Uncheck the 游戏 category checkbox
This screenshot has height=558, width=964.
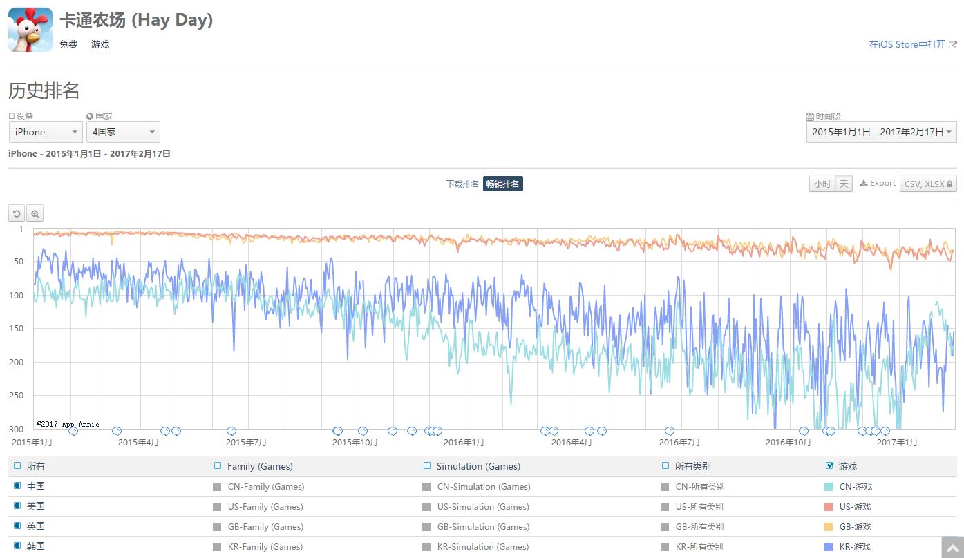(x=830, y=466)
